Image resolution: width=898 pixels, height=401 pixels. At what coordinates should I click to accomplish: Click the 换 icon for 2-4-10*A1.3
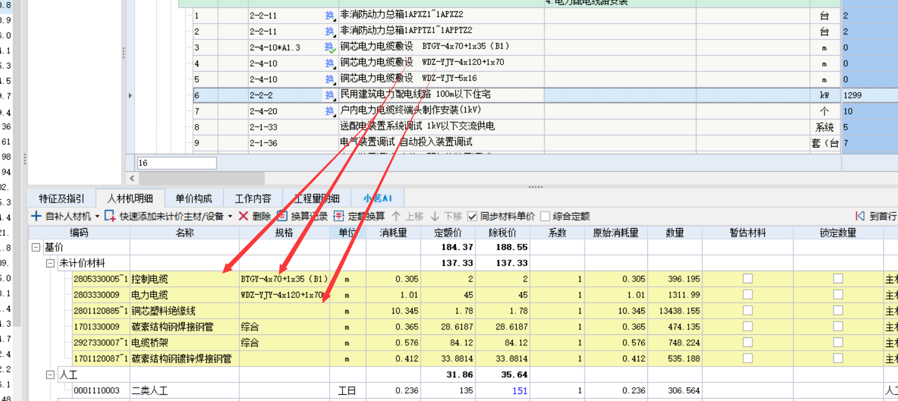pos(330,47)
